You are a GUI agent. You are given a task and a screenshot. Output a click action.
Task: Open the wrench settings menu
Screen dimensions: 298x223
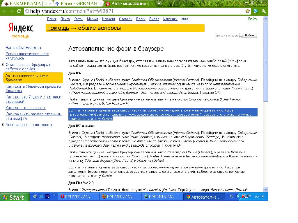click(x=264, y=11)
